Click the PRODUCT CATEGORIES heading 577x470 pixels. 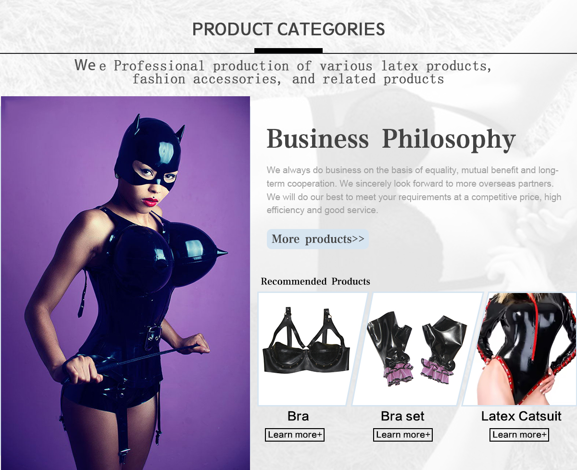tap(288, 29)
